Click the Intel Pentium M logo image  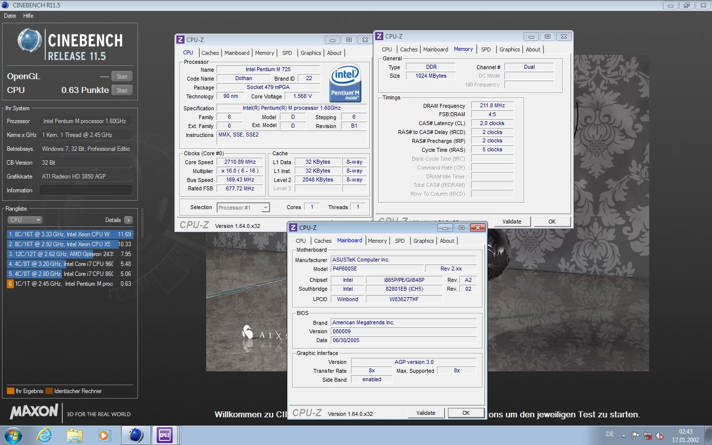pyautogui.click(x=345, y=83)
